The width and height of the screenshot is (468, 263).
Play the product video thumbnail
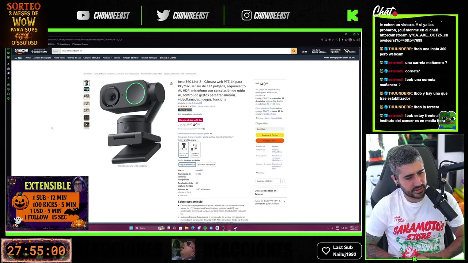pos(86,125)
